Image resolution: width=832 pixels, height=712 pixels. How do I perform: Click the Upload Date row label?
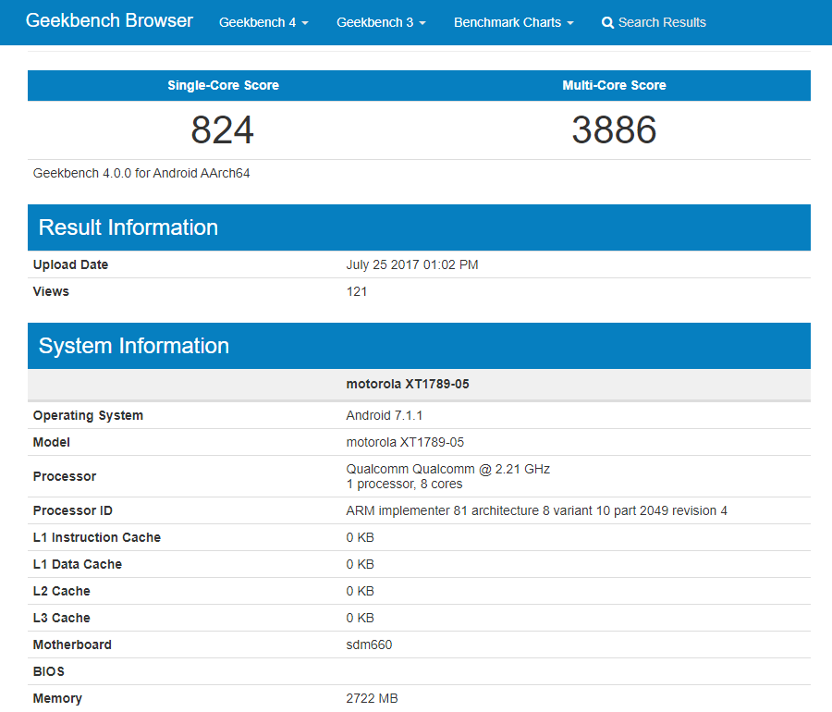70,264
